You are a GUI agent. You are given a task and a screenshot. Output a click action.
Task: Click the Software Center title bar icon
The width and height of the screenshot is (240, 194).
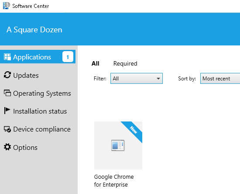[x=6, y=6]
